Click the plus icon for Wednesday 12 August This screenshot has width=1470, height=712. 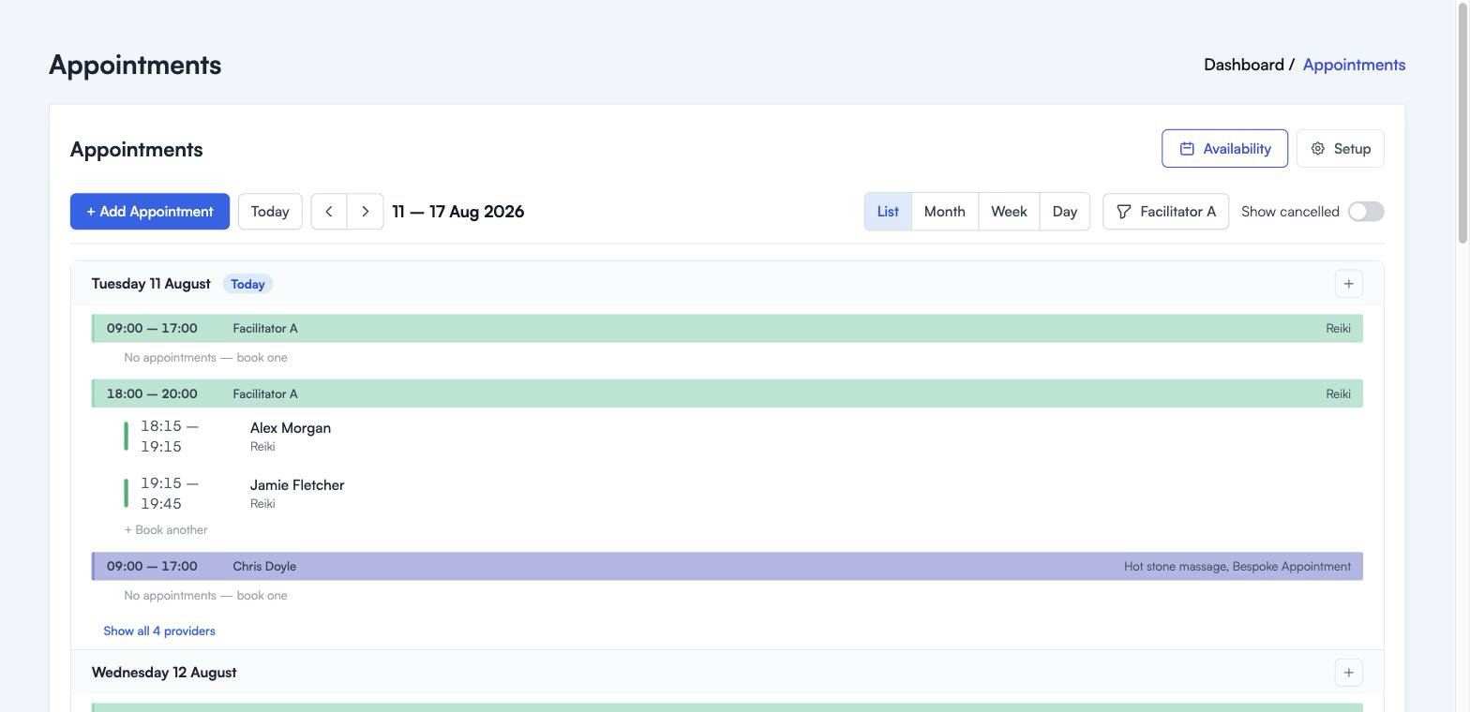[x=1348, y=673]
